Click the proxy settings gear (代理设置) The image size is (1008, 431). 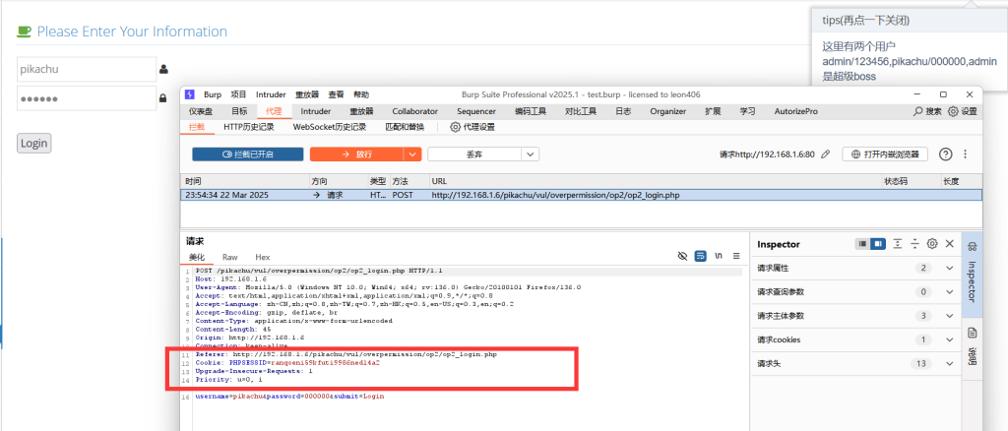pyautogui.click(x=455, y=127)
